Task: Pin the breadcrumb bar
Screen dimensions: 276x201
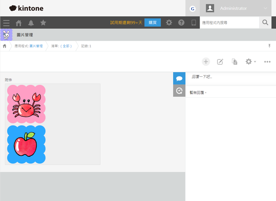Action: pyautogui.click(x=269, y=46)
